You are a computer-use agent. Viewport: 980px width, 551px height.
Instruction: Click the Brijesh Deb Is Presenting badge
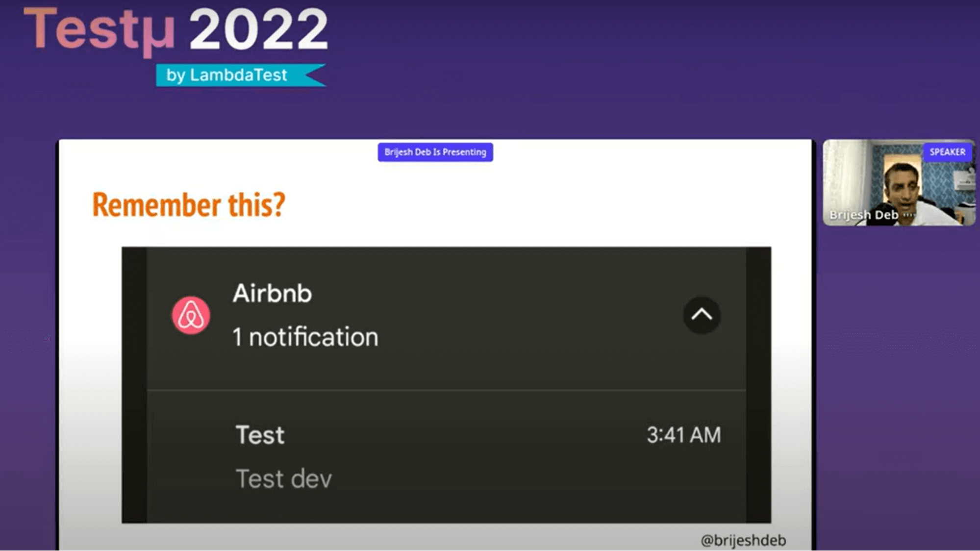click(x=435, y=152)
